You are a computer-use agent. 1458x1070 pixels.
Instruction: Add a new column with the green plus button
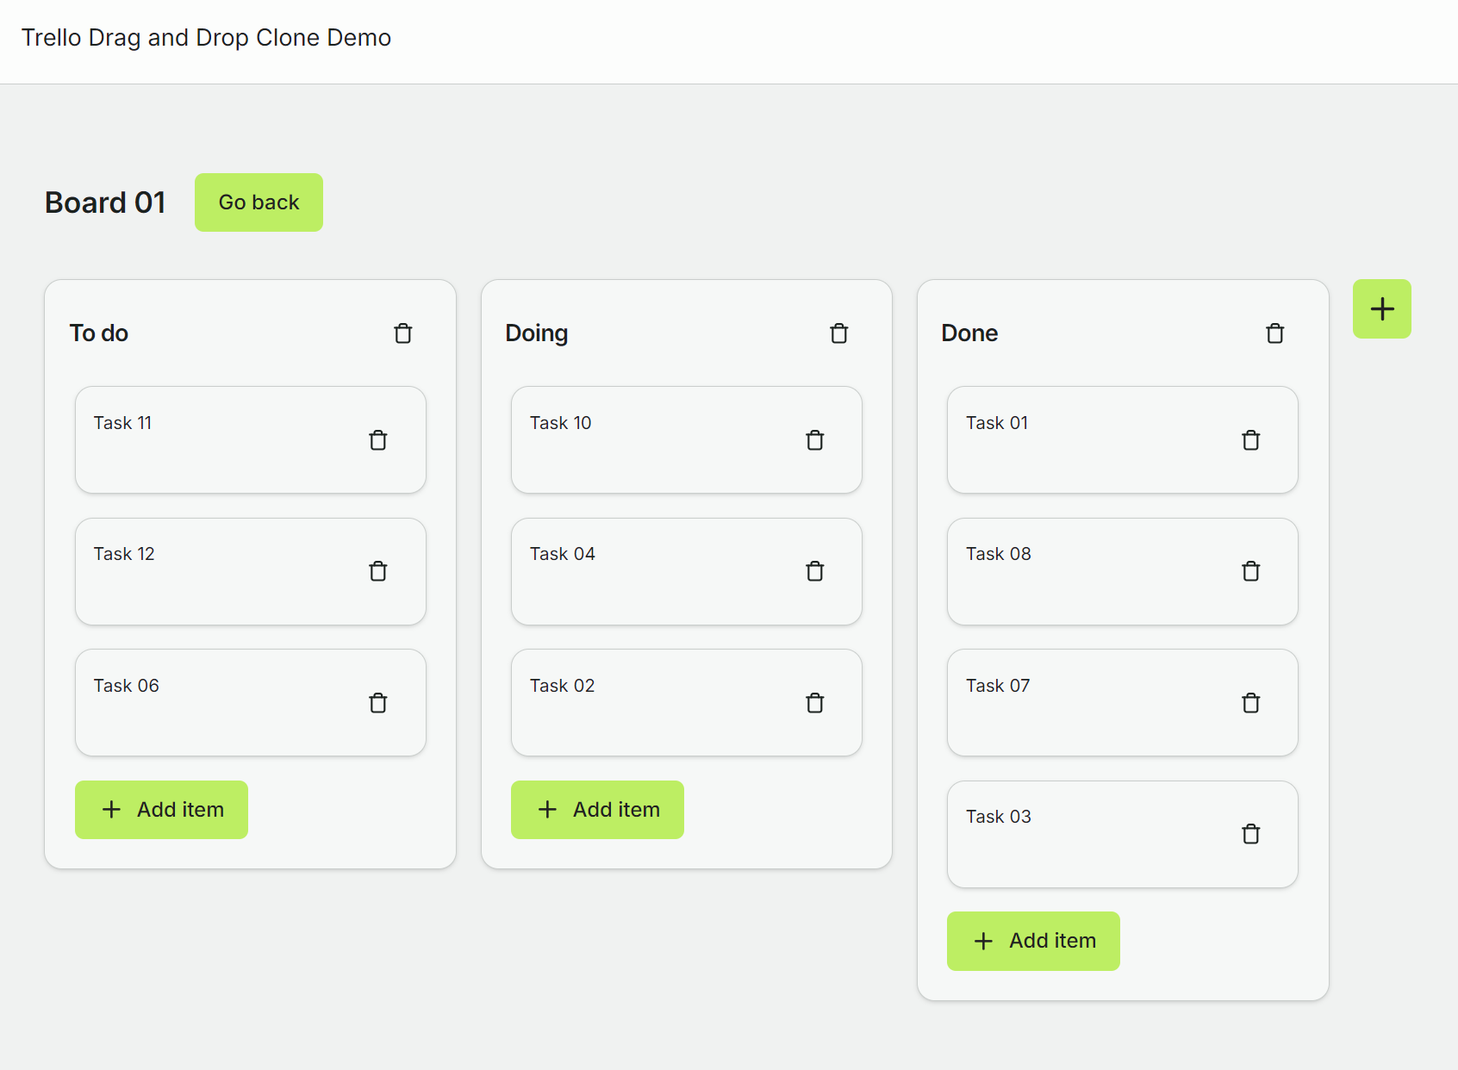coord(1382,308)
